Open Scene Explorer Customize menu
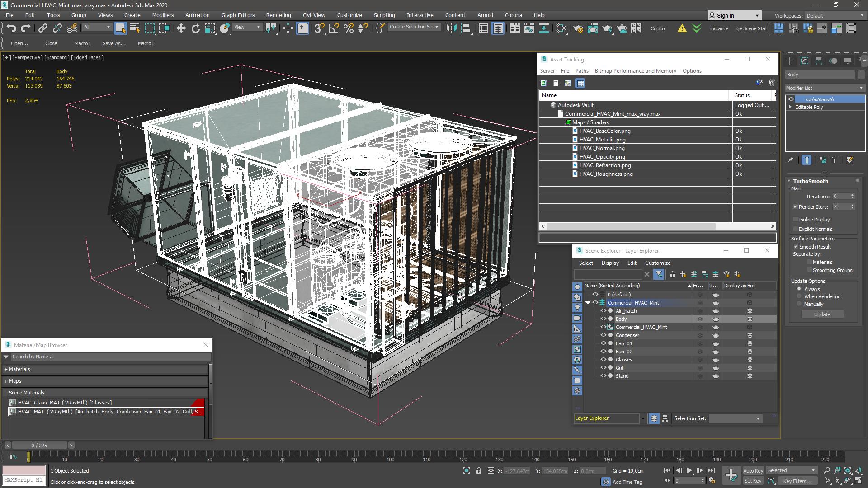This screenshot has height=488, width=868. pos(657,263)
